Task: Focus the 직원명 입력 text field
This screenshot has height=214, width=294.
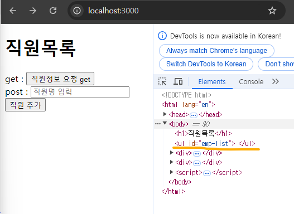Action: tap(80, 92)
